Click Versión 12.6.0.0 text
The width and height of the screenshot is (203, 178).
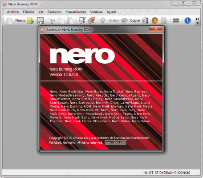click(64, 74)
